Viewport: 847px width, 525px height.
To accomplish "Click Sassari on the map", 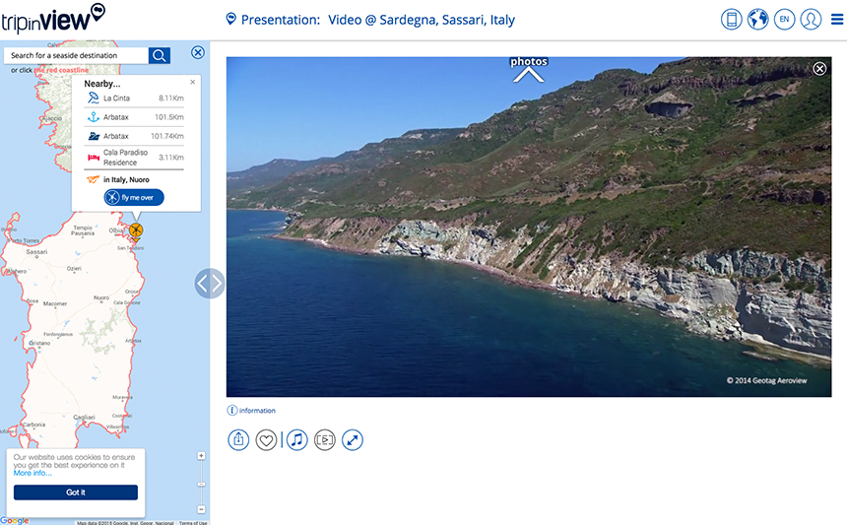I will 36,252.
